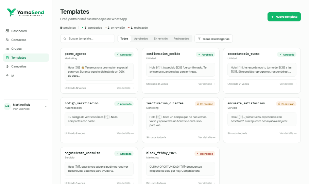Expand Martina Ruiz account menu chevron

(x=46, y=106)
